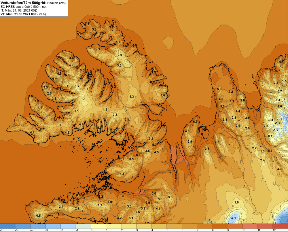Viewport: 288px width, 232px height.
Task: Click the "4.8" temperature value
Action: (59, 73)
